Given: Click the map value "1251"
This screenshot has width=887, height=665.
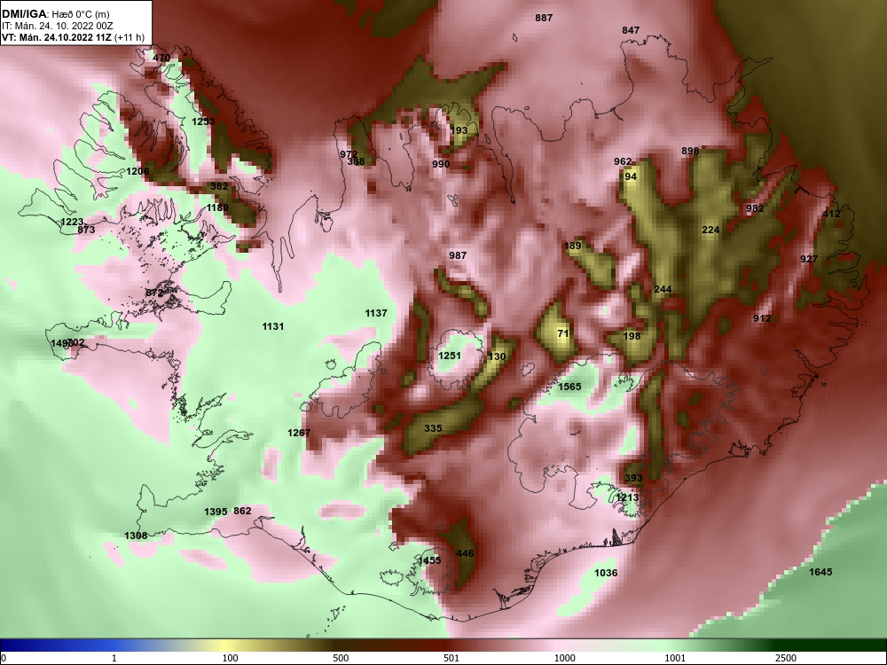Looking at the screenshot, I should 450,356.
